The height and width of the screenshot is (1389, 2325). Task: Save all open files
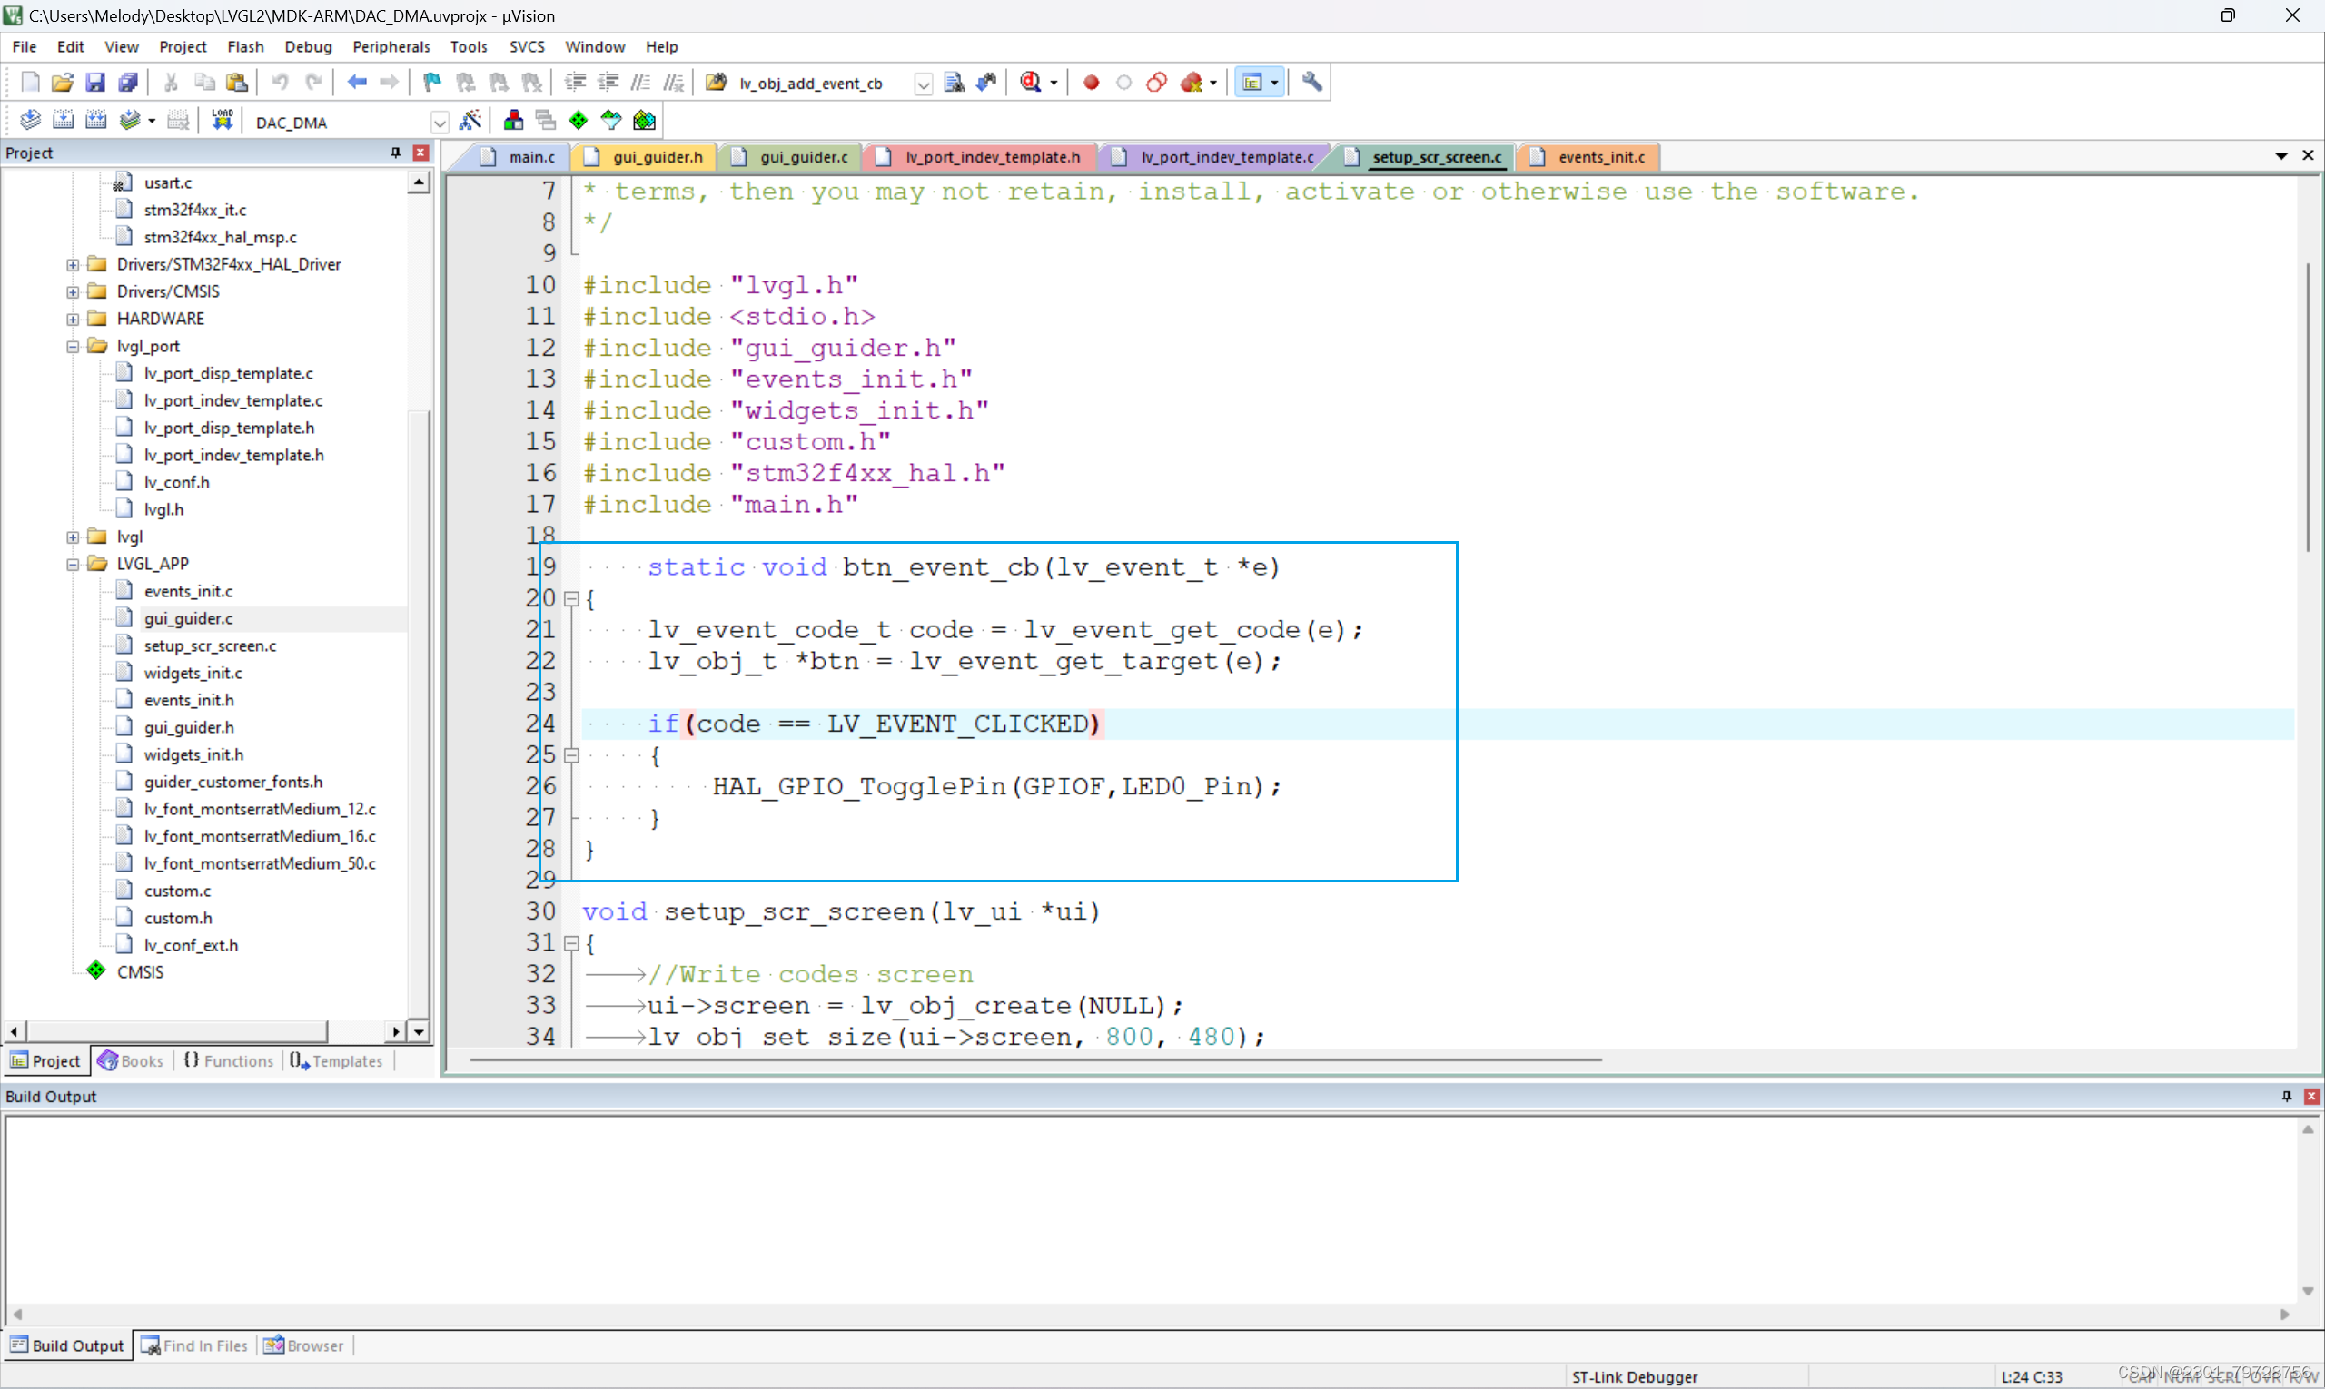click(127, 83)
